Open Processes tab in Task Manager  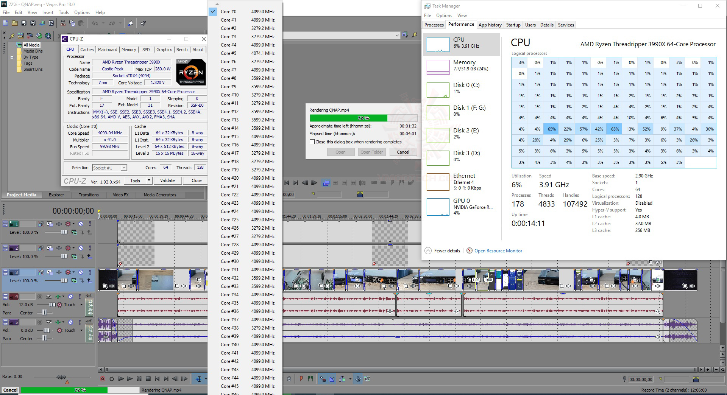[434, 25]
